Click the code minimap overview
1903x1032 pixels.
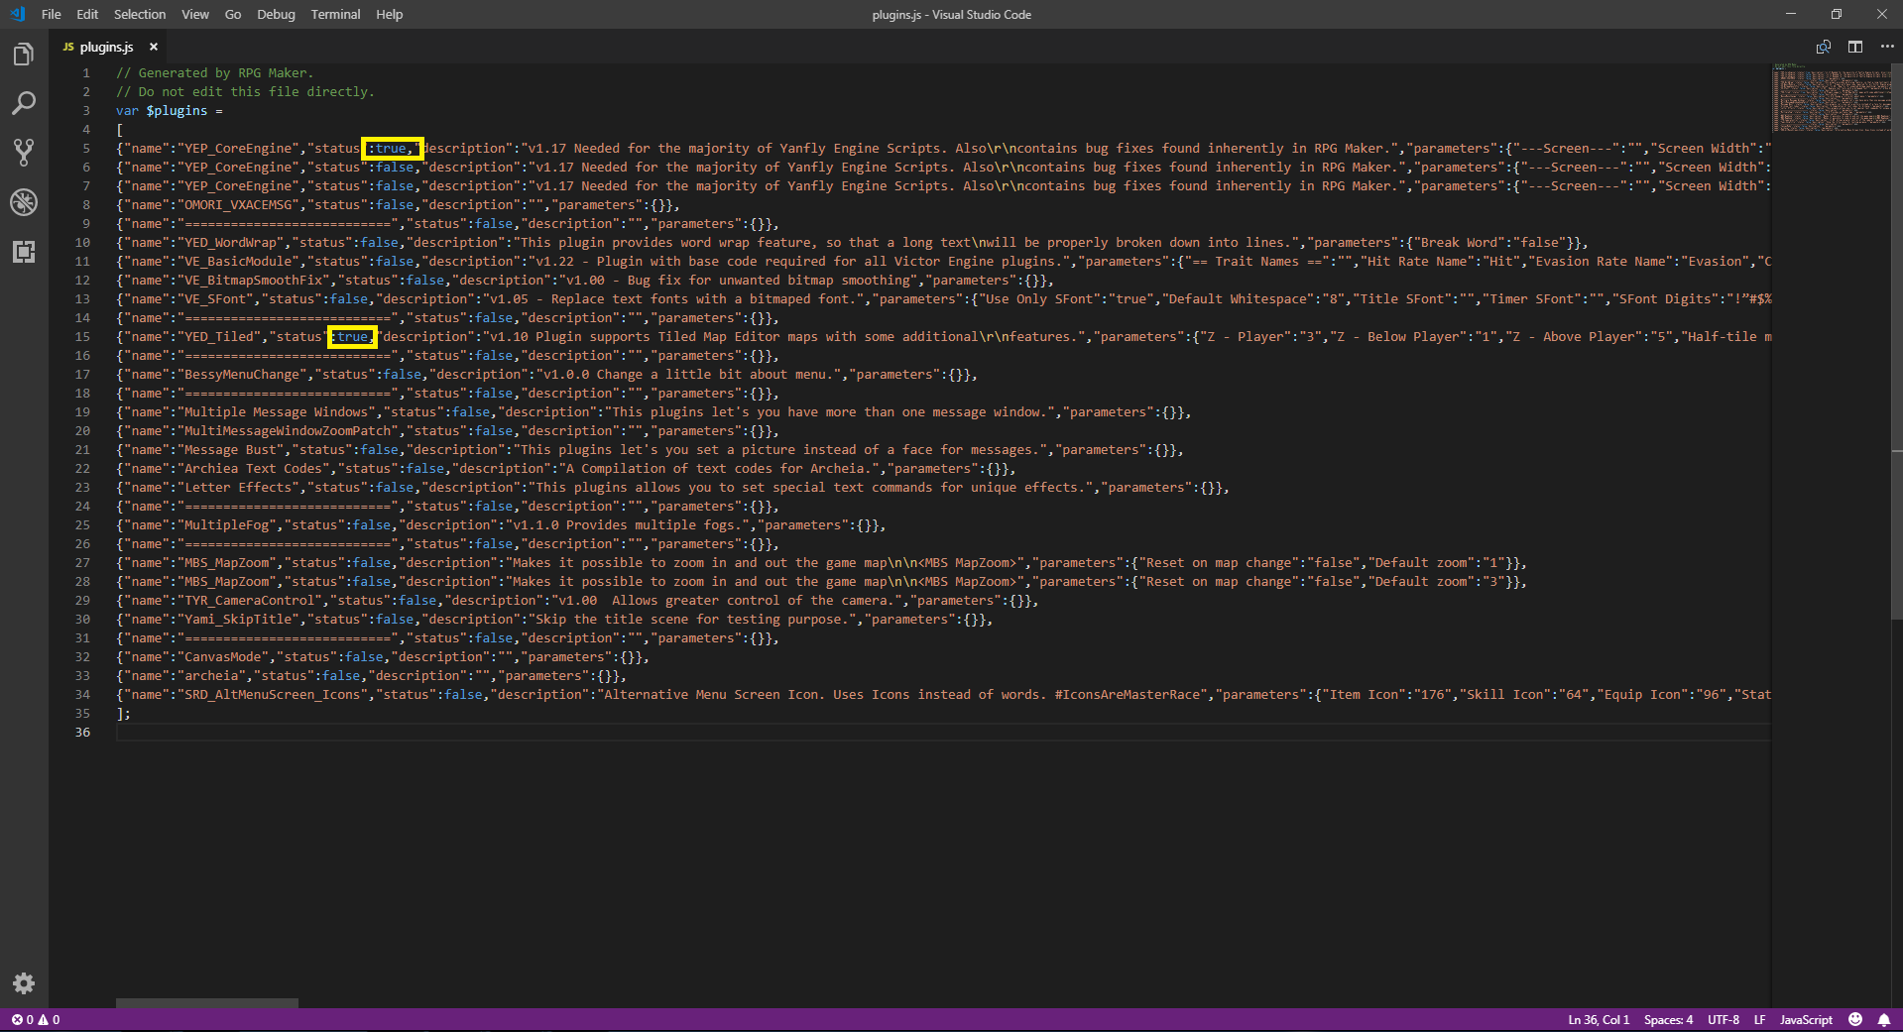(1831, 97)
